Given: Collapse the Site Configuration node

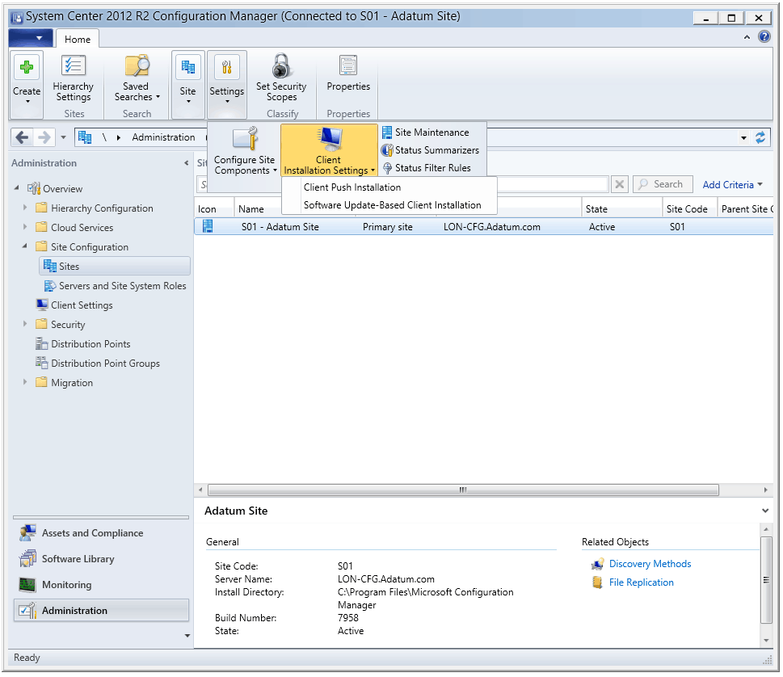Looking at the screenshot, I should (x=24, y=246).
